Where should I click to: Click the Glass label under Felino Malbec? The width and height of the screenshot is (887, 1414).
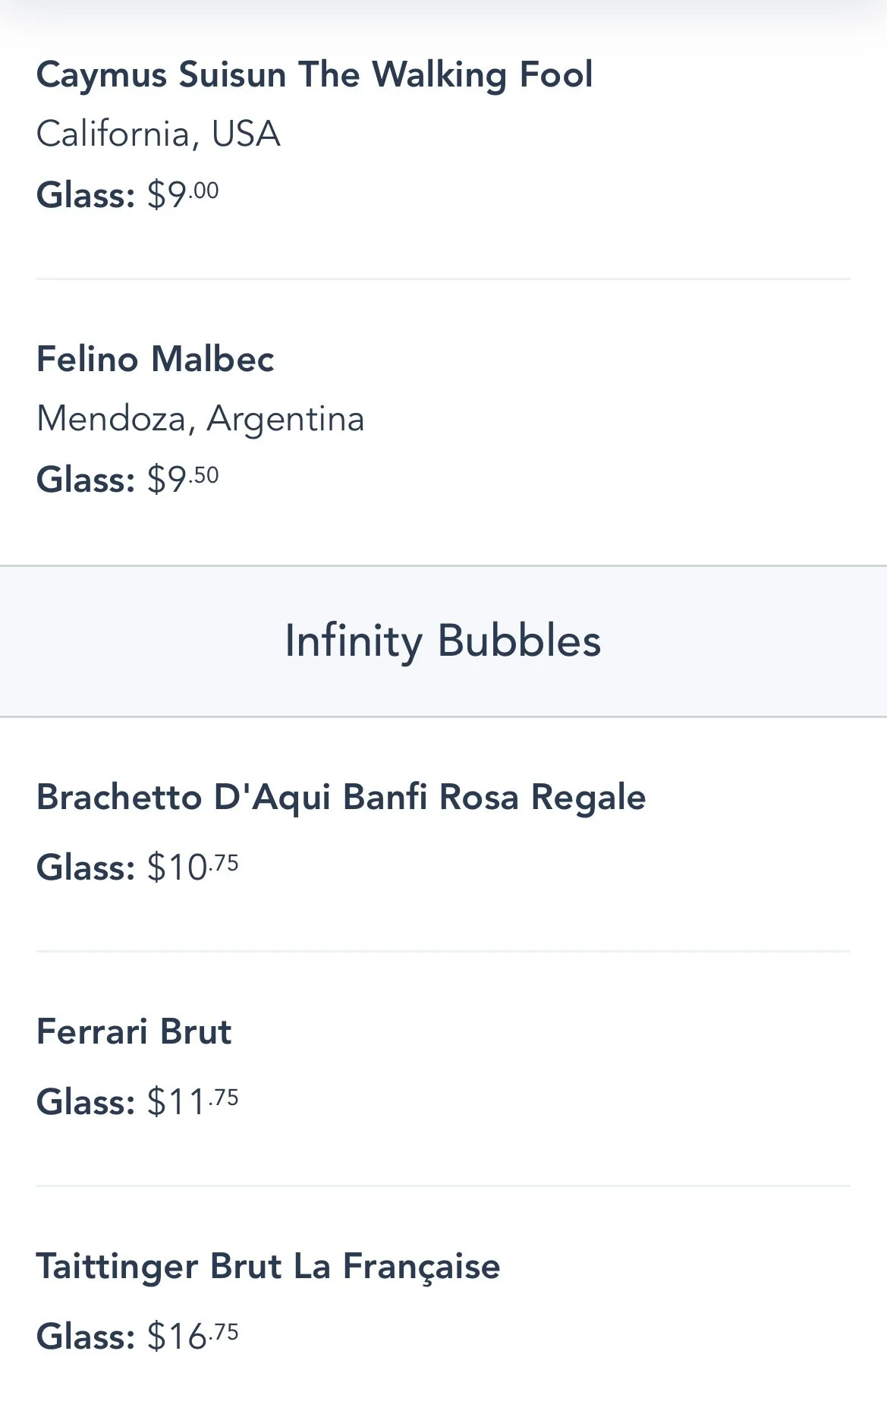click(x=85, y=479)
